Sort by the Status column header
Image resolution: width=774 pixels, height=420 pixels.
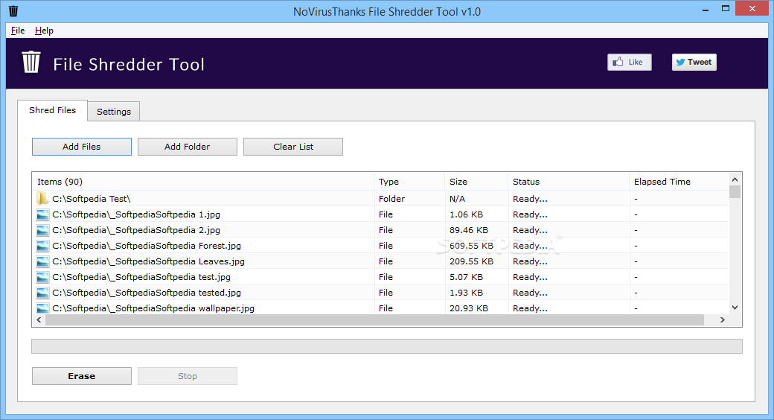point(568,182)
